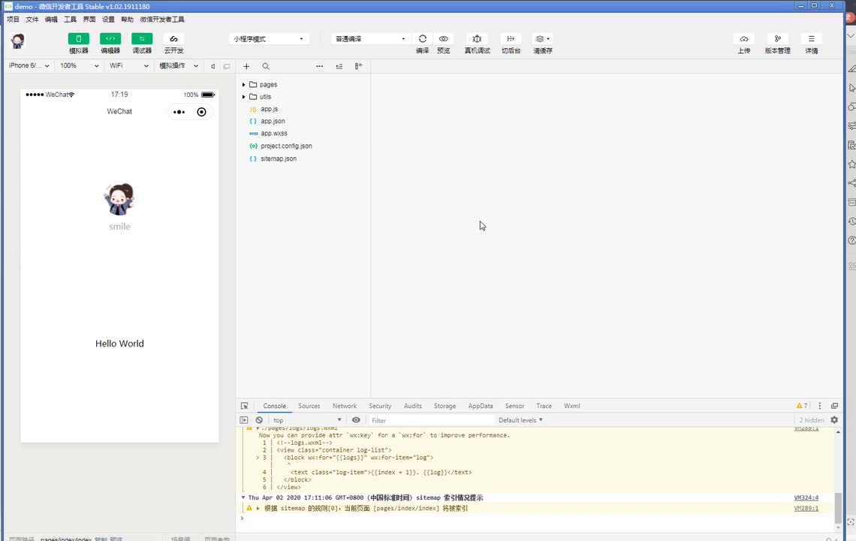Switch to the Network tab
Viewport: 856px width, 541px height.
click(345, 406)
